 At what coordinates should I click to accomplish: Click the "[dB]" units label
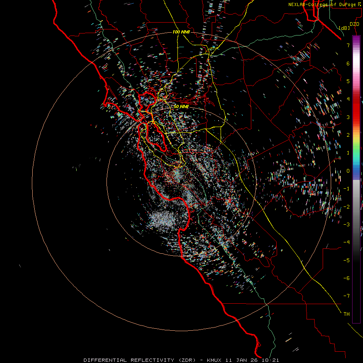tap(344, 28)
